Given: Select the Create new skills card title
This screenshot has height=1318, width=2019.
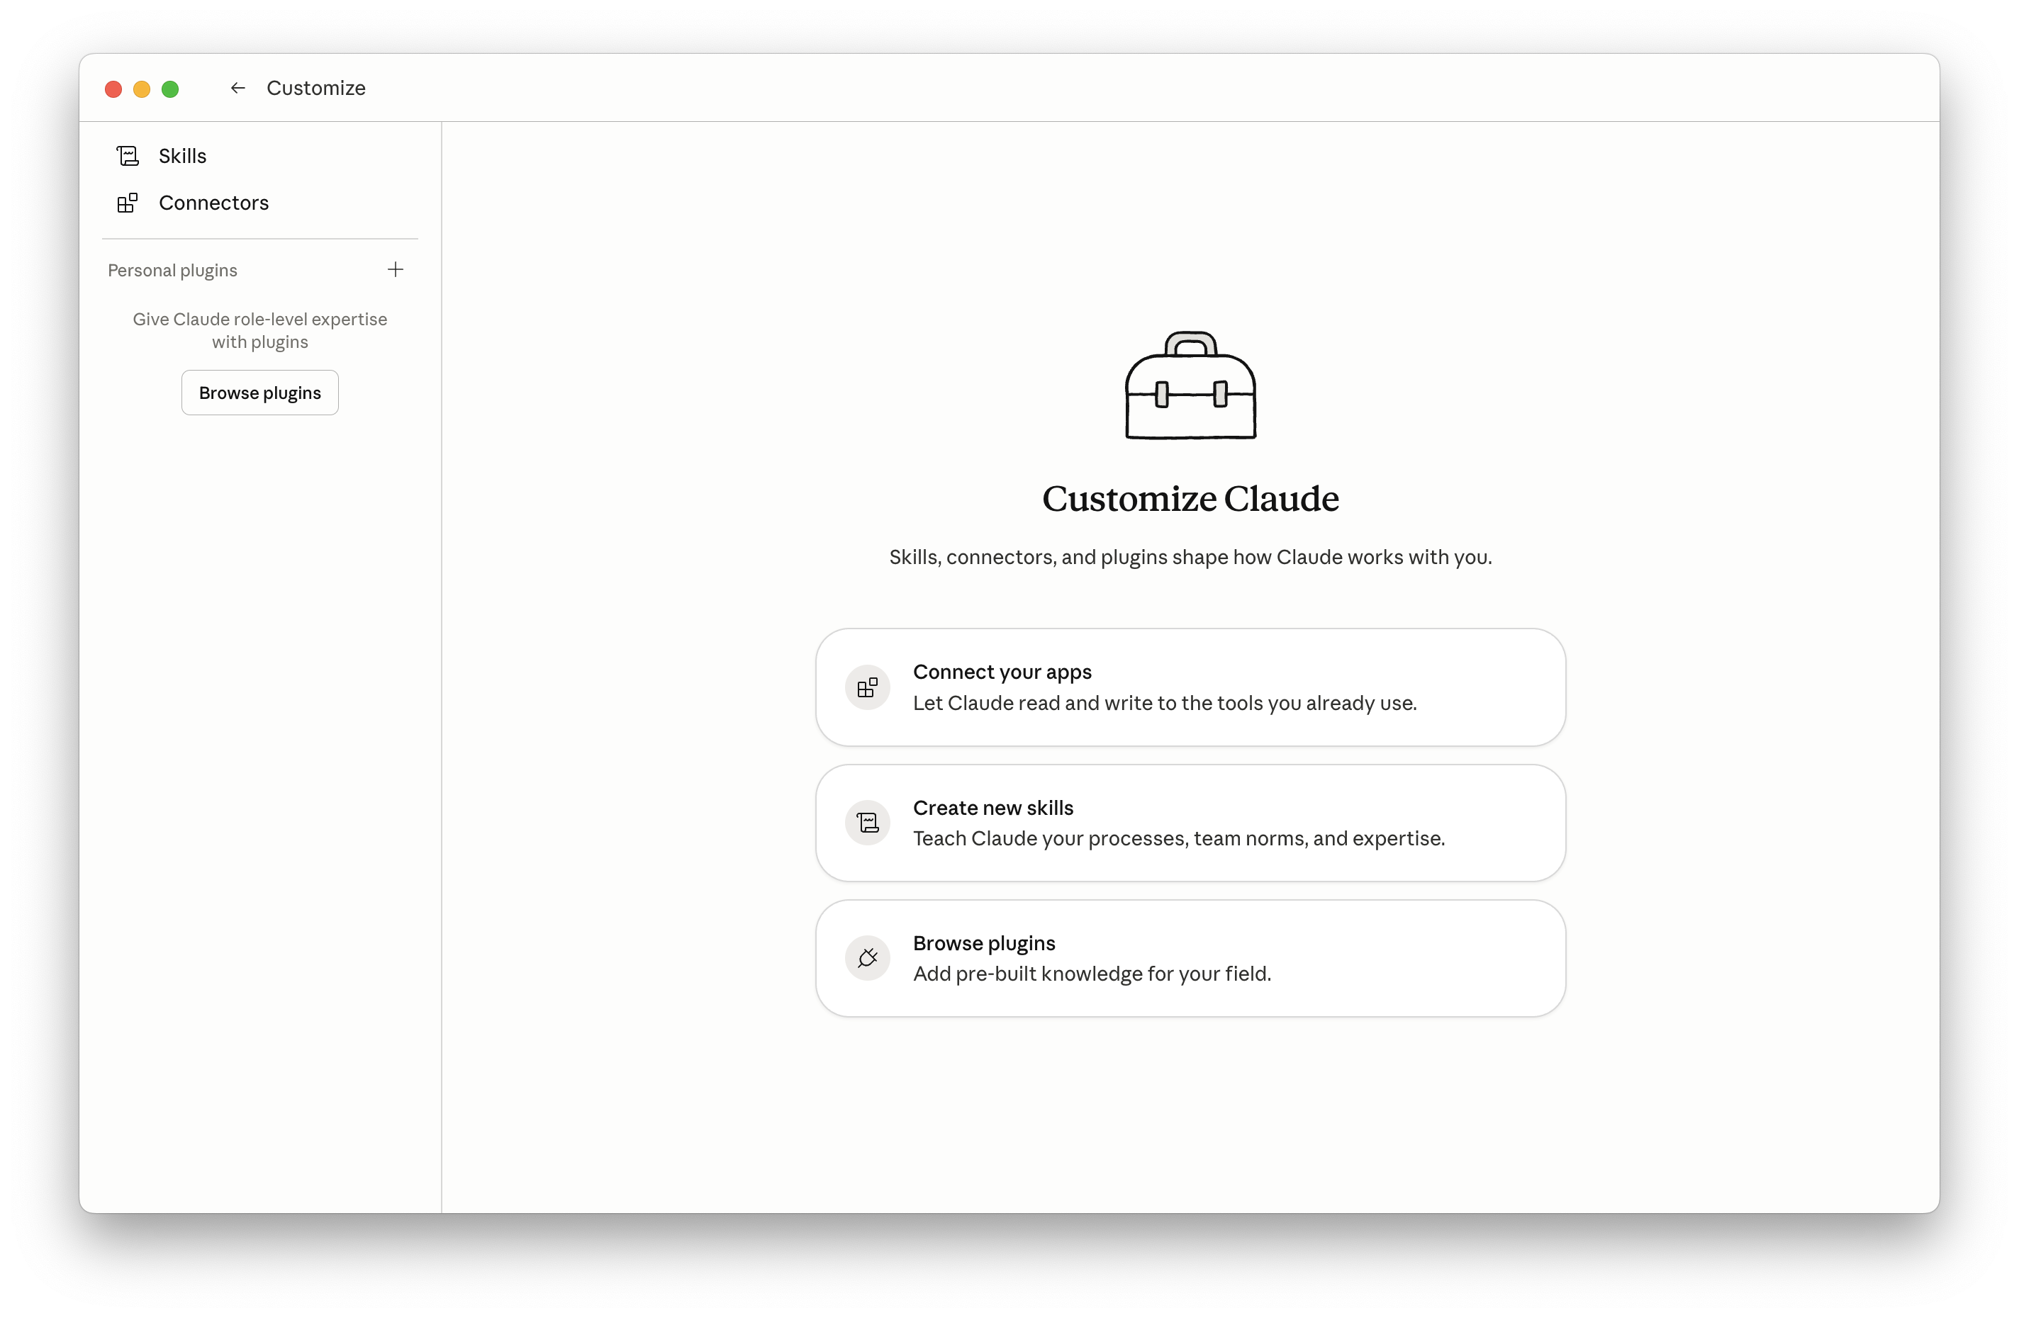Looking at the screenshot, I should [992, 807].
